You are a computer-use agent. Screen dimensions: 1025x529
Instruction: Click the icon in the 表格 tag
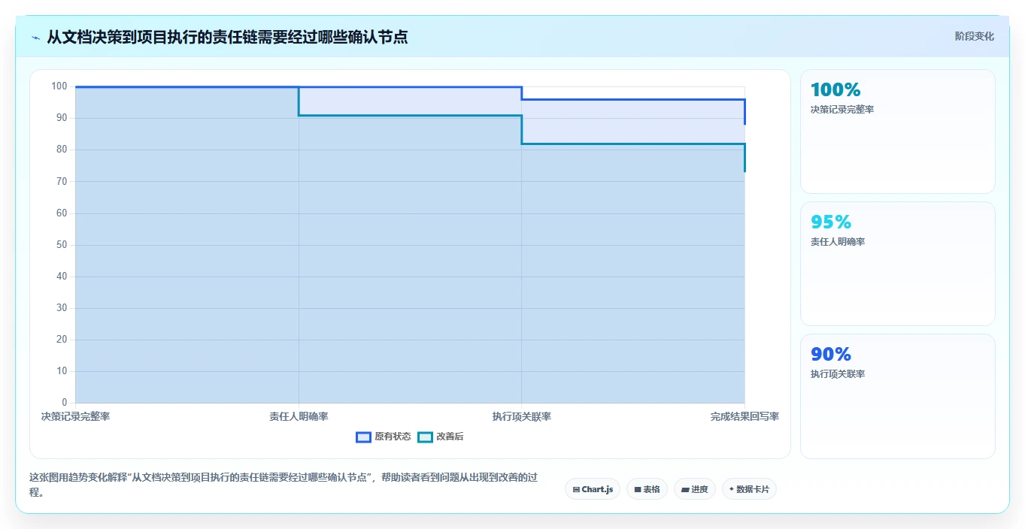coord(638,489)
